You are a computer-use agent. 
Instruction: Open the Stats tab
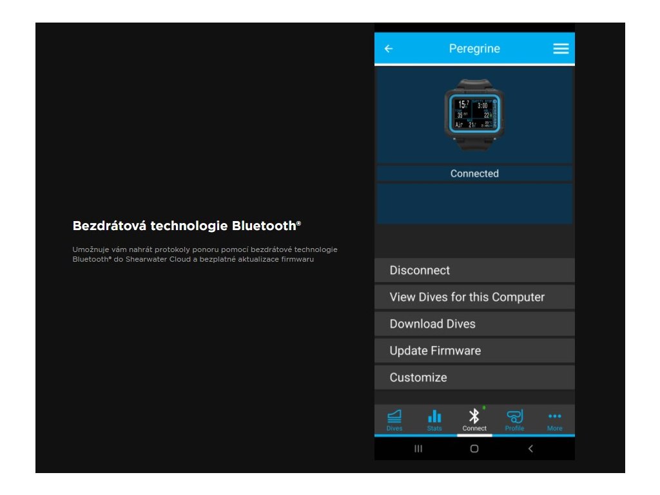click(434, 420)
